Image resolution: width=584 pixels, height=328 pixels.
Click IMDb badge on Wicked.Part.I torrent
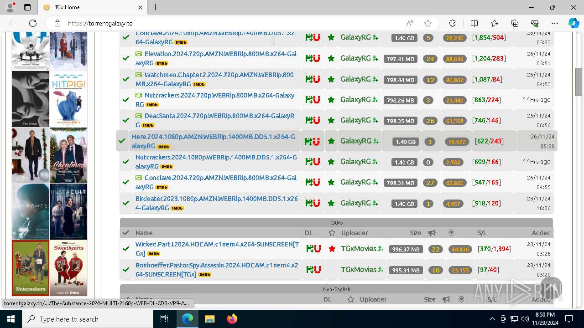point(154,254)
